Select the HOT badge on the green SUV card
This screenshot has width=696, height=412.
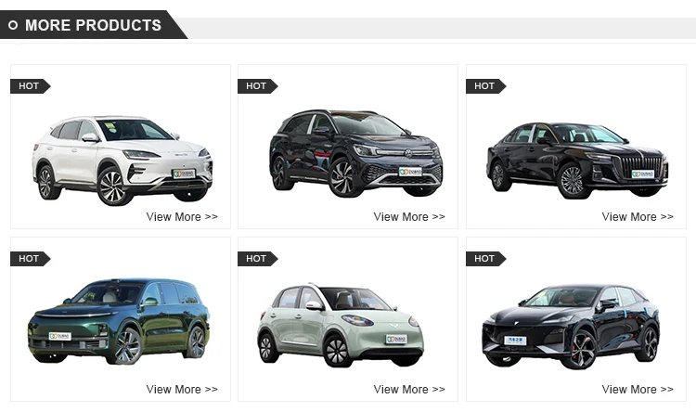click(31, 259)
